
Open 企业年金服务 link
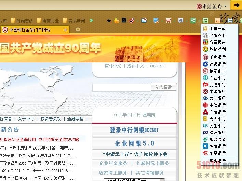(x=113, y=163)
